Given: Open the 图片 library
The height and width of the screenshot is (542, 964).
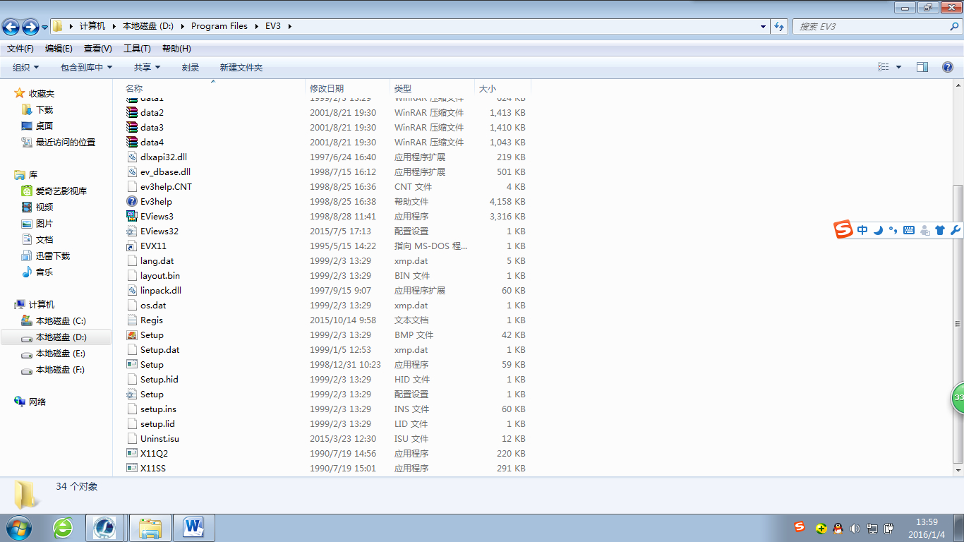Looking at the screenshot, I should click(44, 224).
